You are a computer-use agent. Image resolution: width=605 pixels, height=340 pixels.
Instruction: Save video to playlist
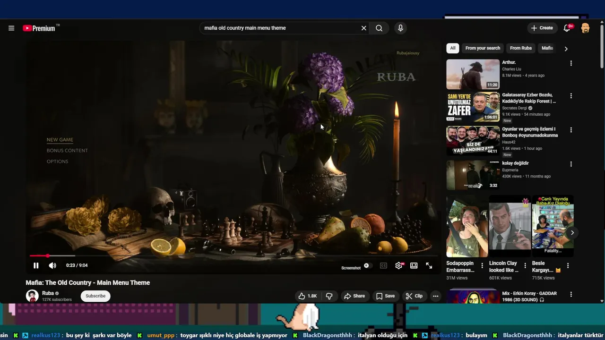click(385, 296)
